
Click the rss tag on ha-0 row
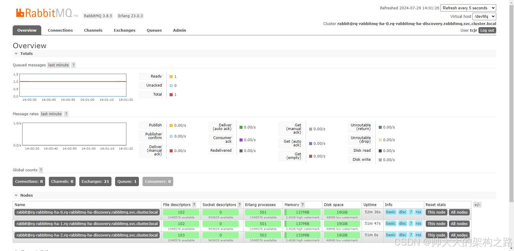click(x=418, y=212)
